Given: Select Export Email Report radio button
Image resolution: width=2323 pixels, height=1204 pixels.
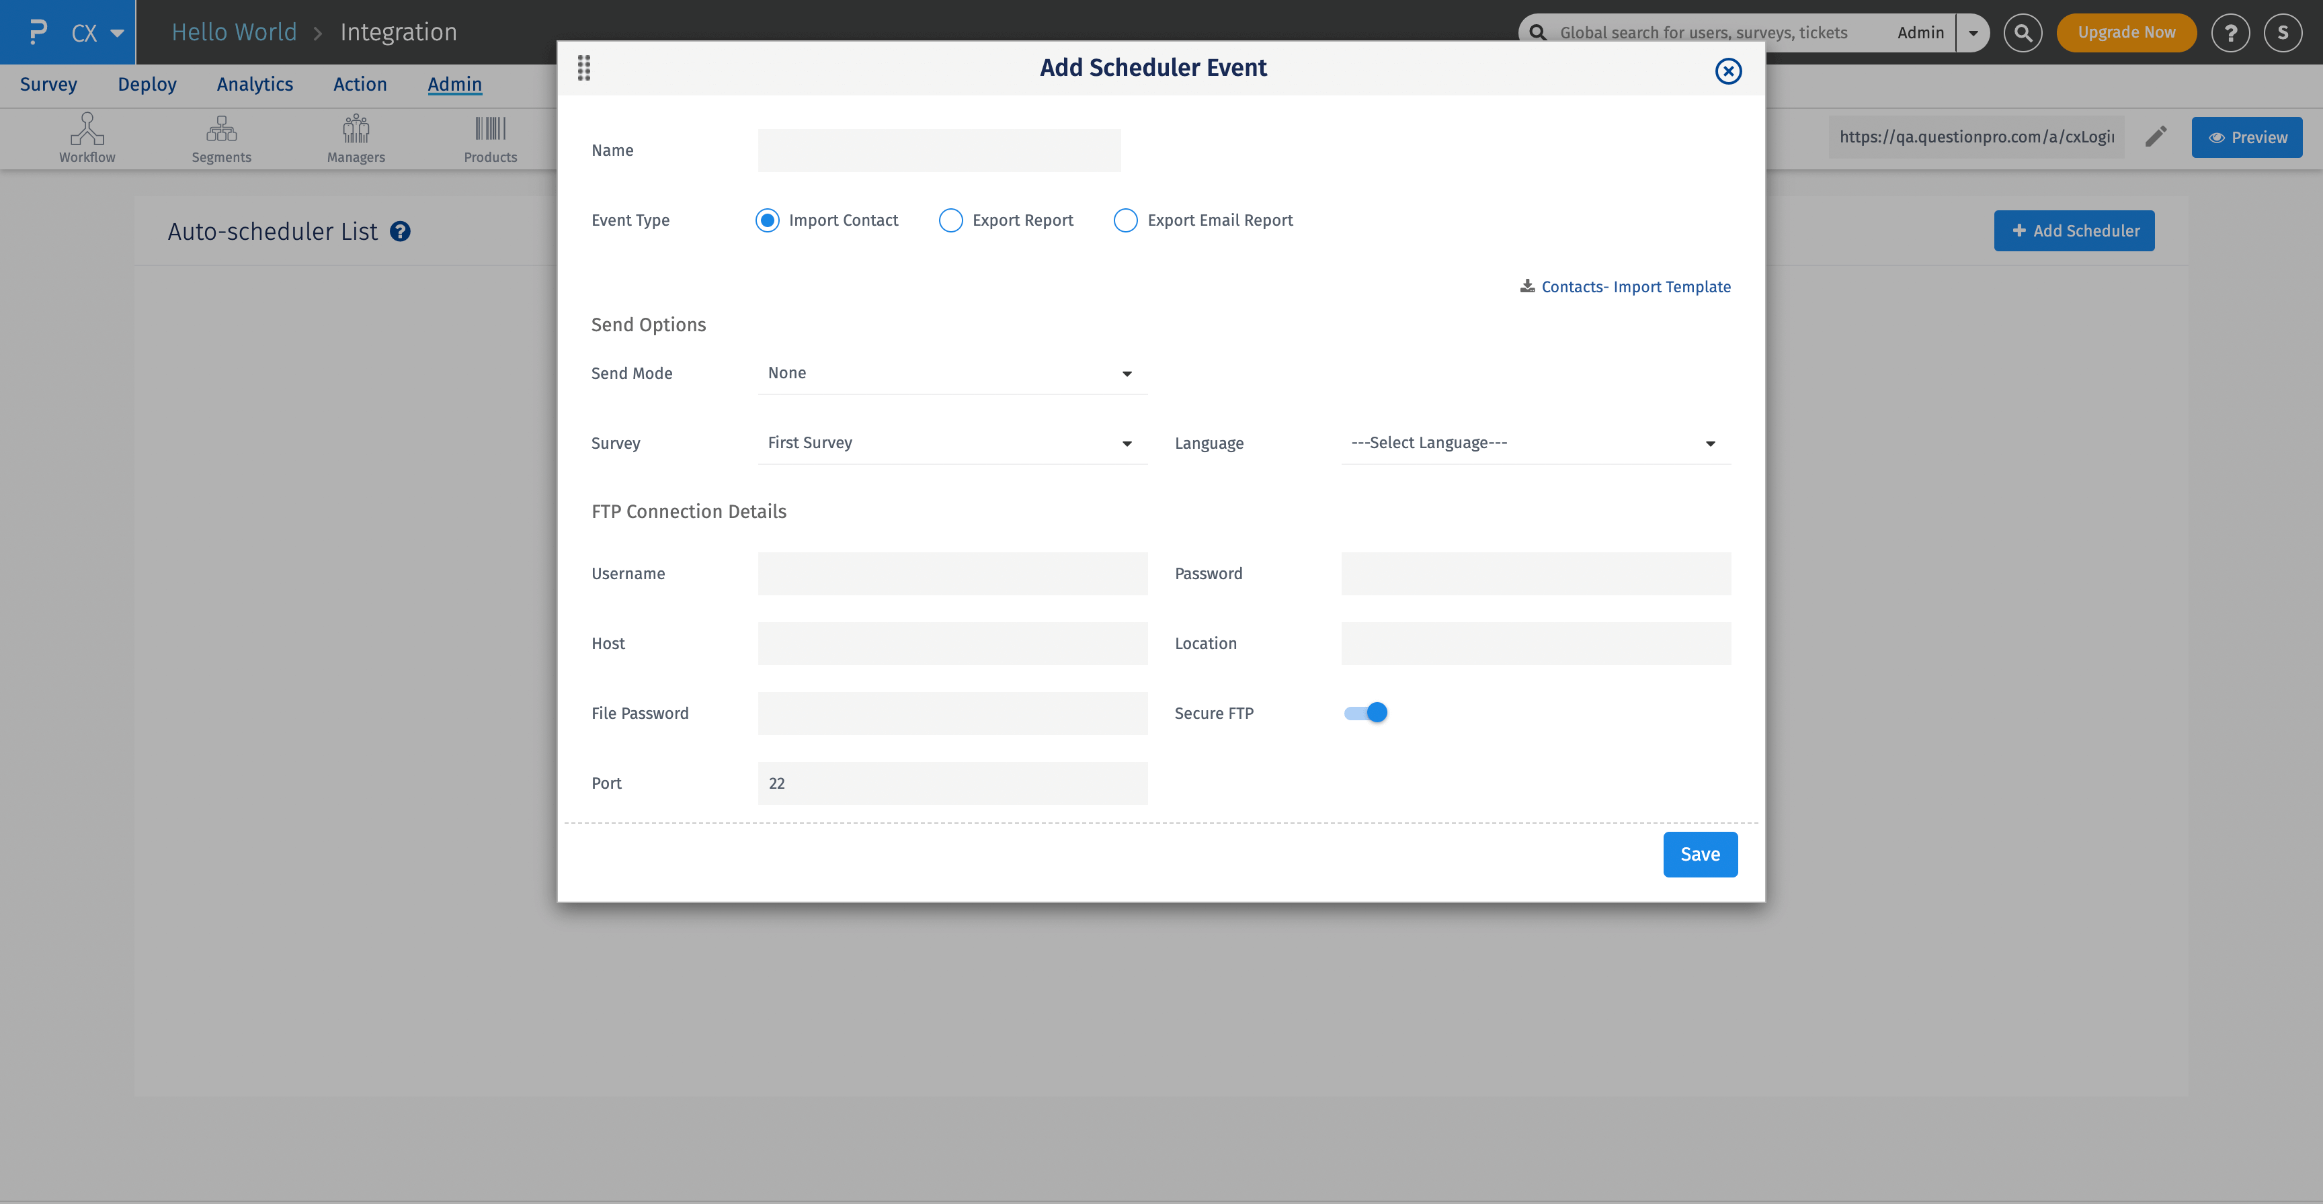Looking at the screenshot, I should 1125,221.
